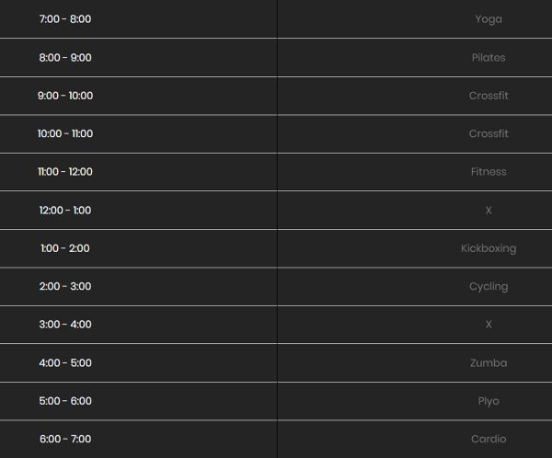Click the X in the 12:00 - 1:00 row
The width and height of the screenshot is (552, 458).
tap(489, 211)
